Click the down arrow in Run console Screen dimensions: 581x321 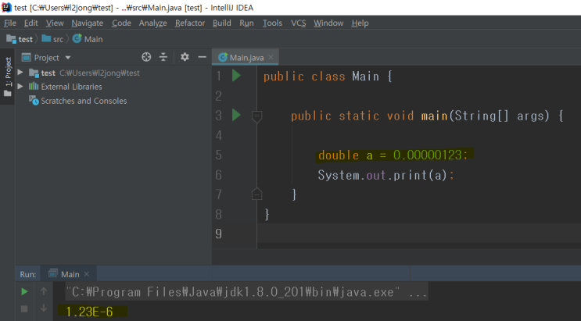tap(43, 308)
